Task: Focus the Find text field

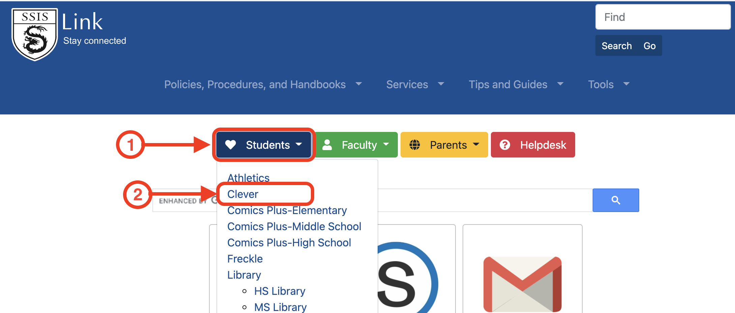Action: pos(663,17)
